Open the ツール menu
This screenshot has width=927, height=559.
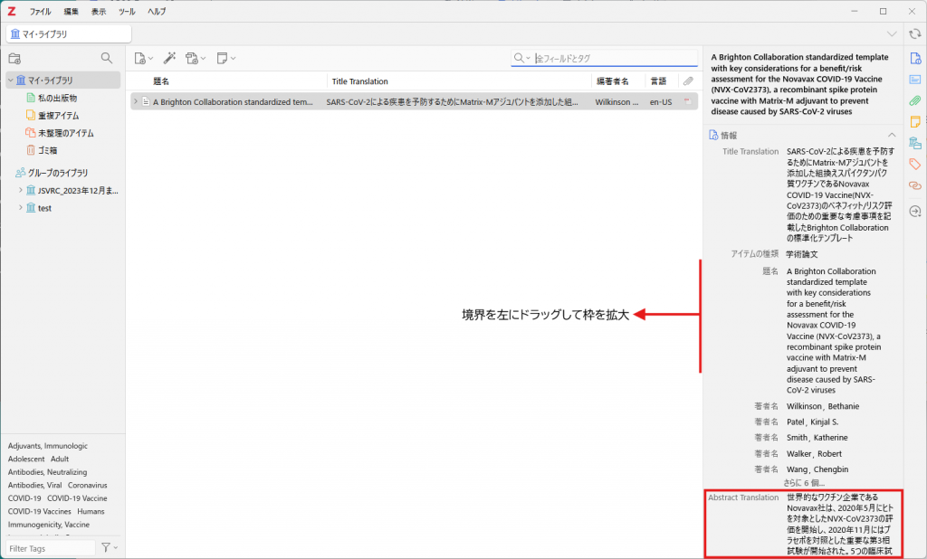click(127, 11)
